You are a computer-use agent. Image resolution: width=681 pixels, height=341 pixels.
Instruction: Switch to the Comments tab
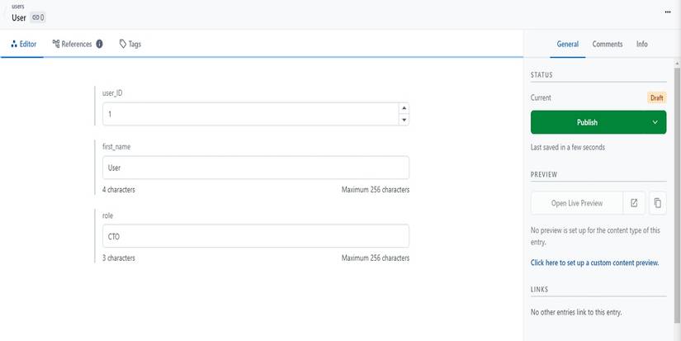click(608, 44)
